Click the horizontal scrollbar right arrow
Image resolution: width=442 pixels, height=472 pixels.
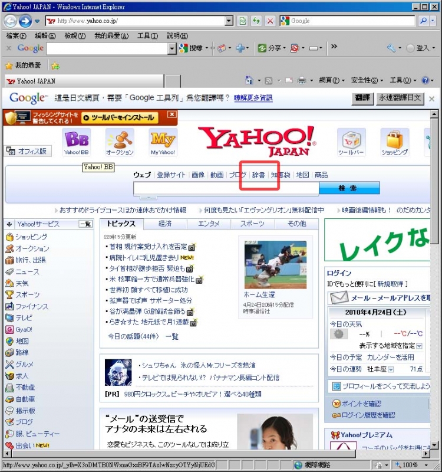coord(425,453)
